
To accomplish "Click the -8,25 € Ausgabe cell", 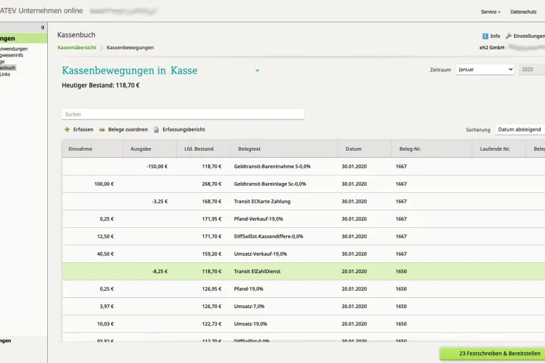I will pos(159,272).
